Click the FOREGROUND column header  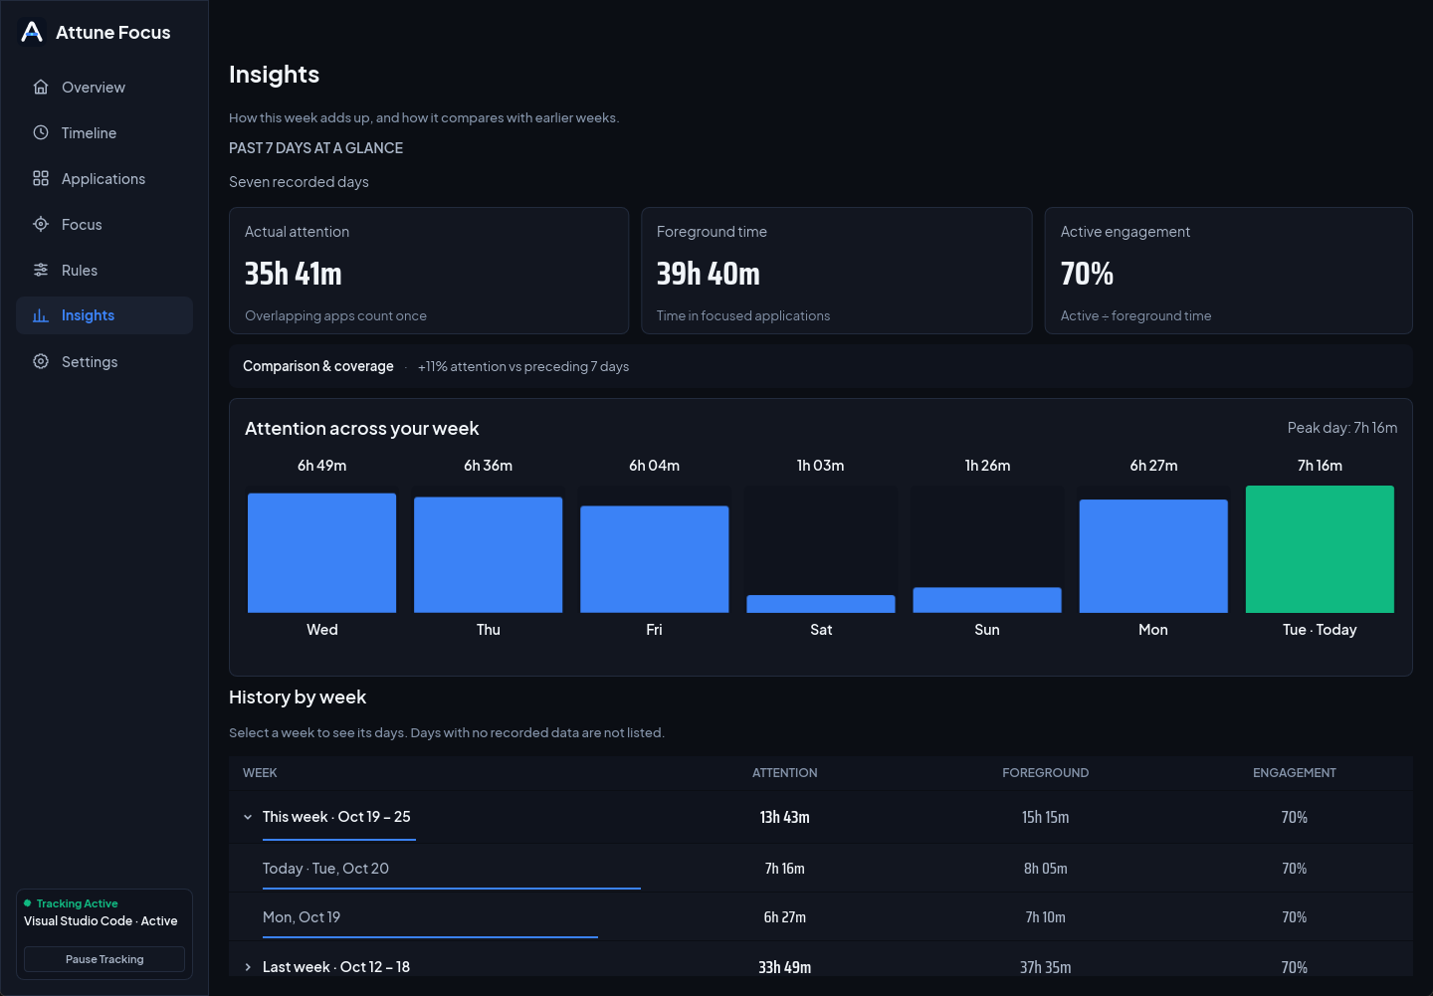[1046, 773]
